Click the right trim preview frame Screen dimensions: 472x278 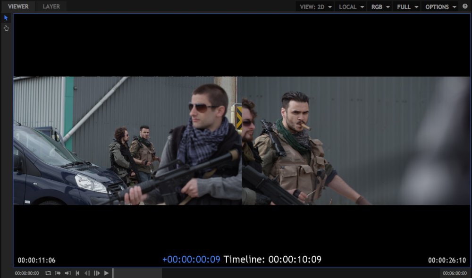pos(356,141)
